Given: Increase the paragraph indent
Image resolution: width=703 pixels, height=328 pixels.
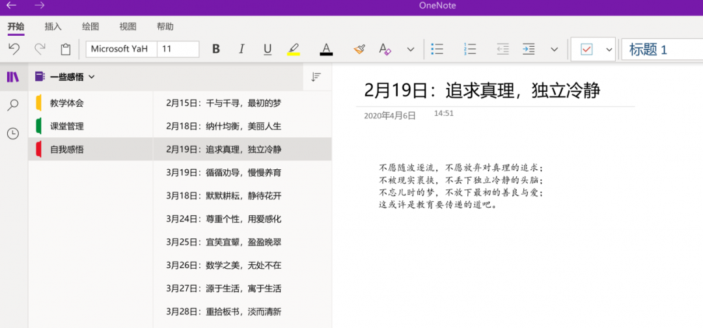Looking at the screenshot, I should 529,49.
